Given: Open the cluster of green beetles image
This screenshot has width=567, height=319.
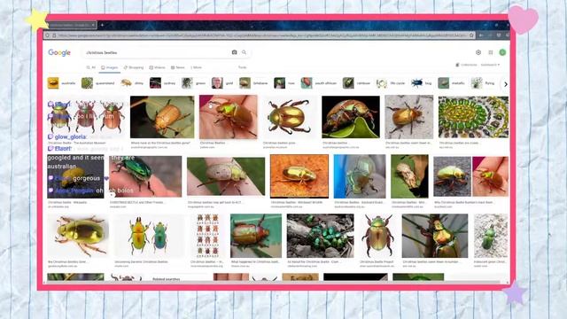Looking at the screenshot, I should [x=321, y=236].
